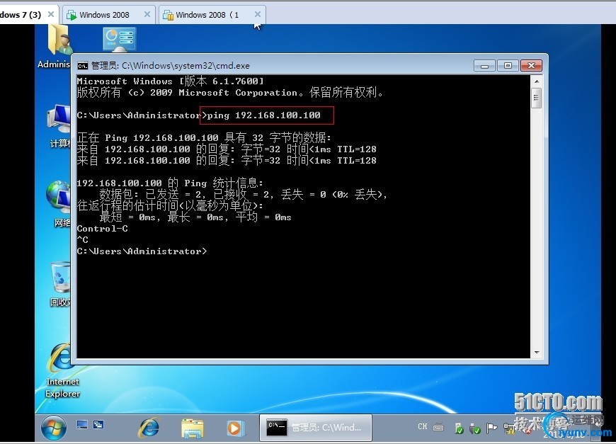Click the 'Control-C' output line

(102, 228)
